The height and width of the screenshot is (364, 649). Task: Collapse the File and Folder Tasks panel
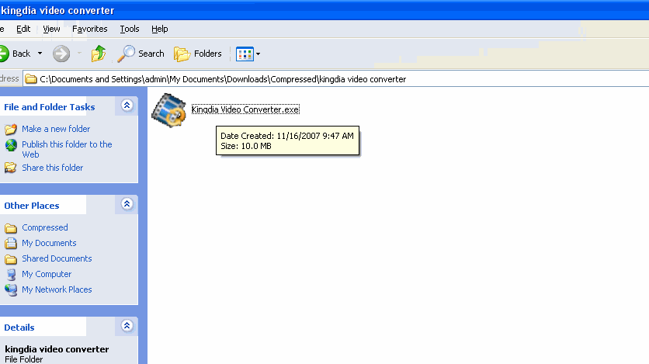(127, 106)
